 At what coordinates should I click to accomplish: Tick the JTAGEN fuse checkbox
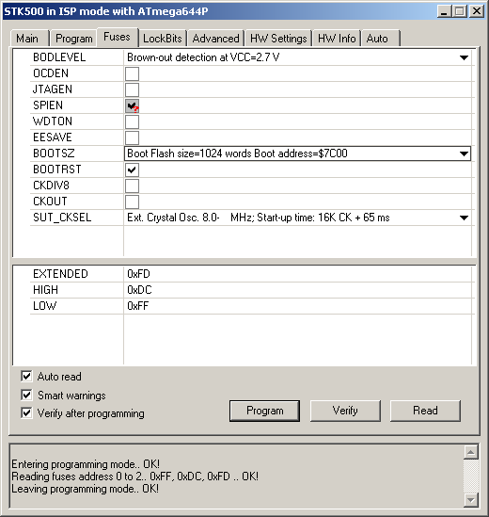tap(132, 89)
